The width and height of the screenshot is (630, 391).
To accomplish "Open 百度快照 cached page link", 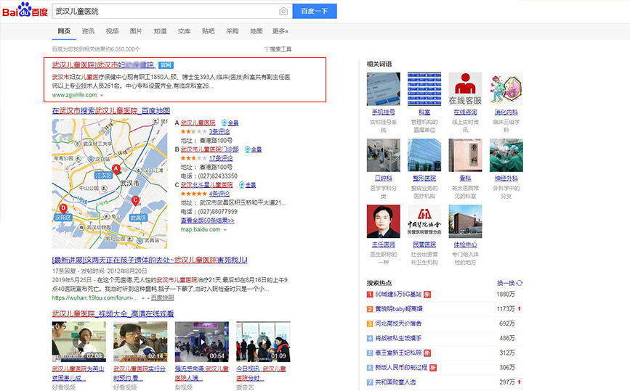I will tap(162, 298).
